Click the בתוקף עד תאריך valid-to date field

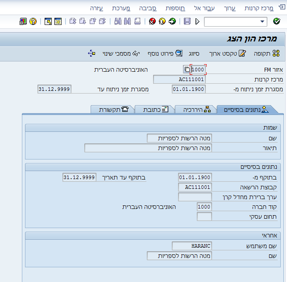[79, 177]
